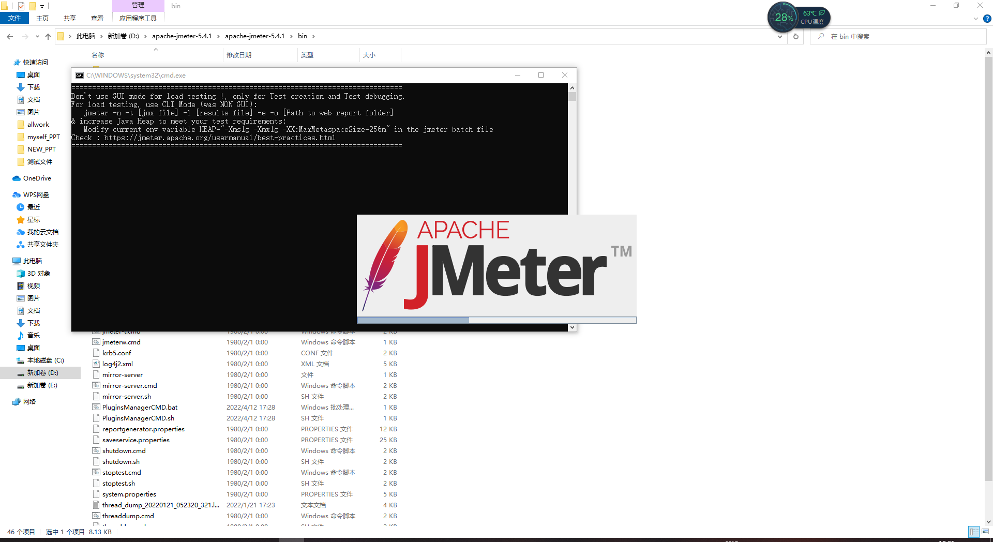The height and width of the screenshot is (542, 993).
Task: Open 星标 under WPS网盘
Action: (34, 220)
